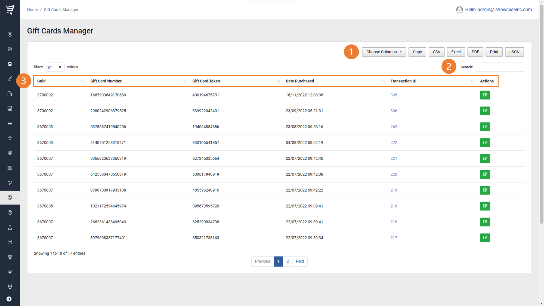This screenshot has width=544, height=306.
Task: Click the stacked layers sidebar icon
Action: click(x=10, y=64)
